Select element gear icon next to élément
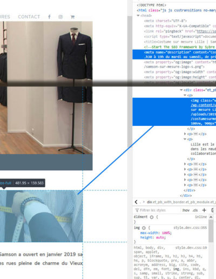The height and width of the screenshot is (279, 216). pos(152,217)
